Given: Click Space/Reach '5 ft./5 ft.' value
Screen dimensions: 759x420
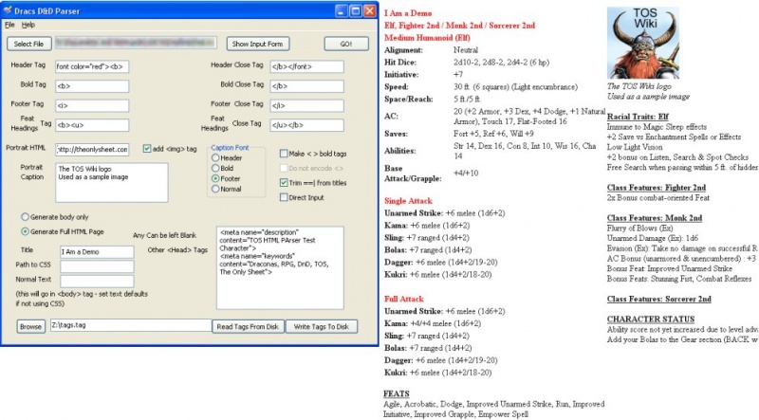Looking at the screenshot, I should tap(467, 100).
